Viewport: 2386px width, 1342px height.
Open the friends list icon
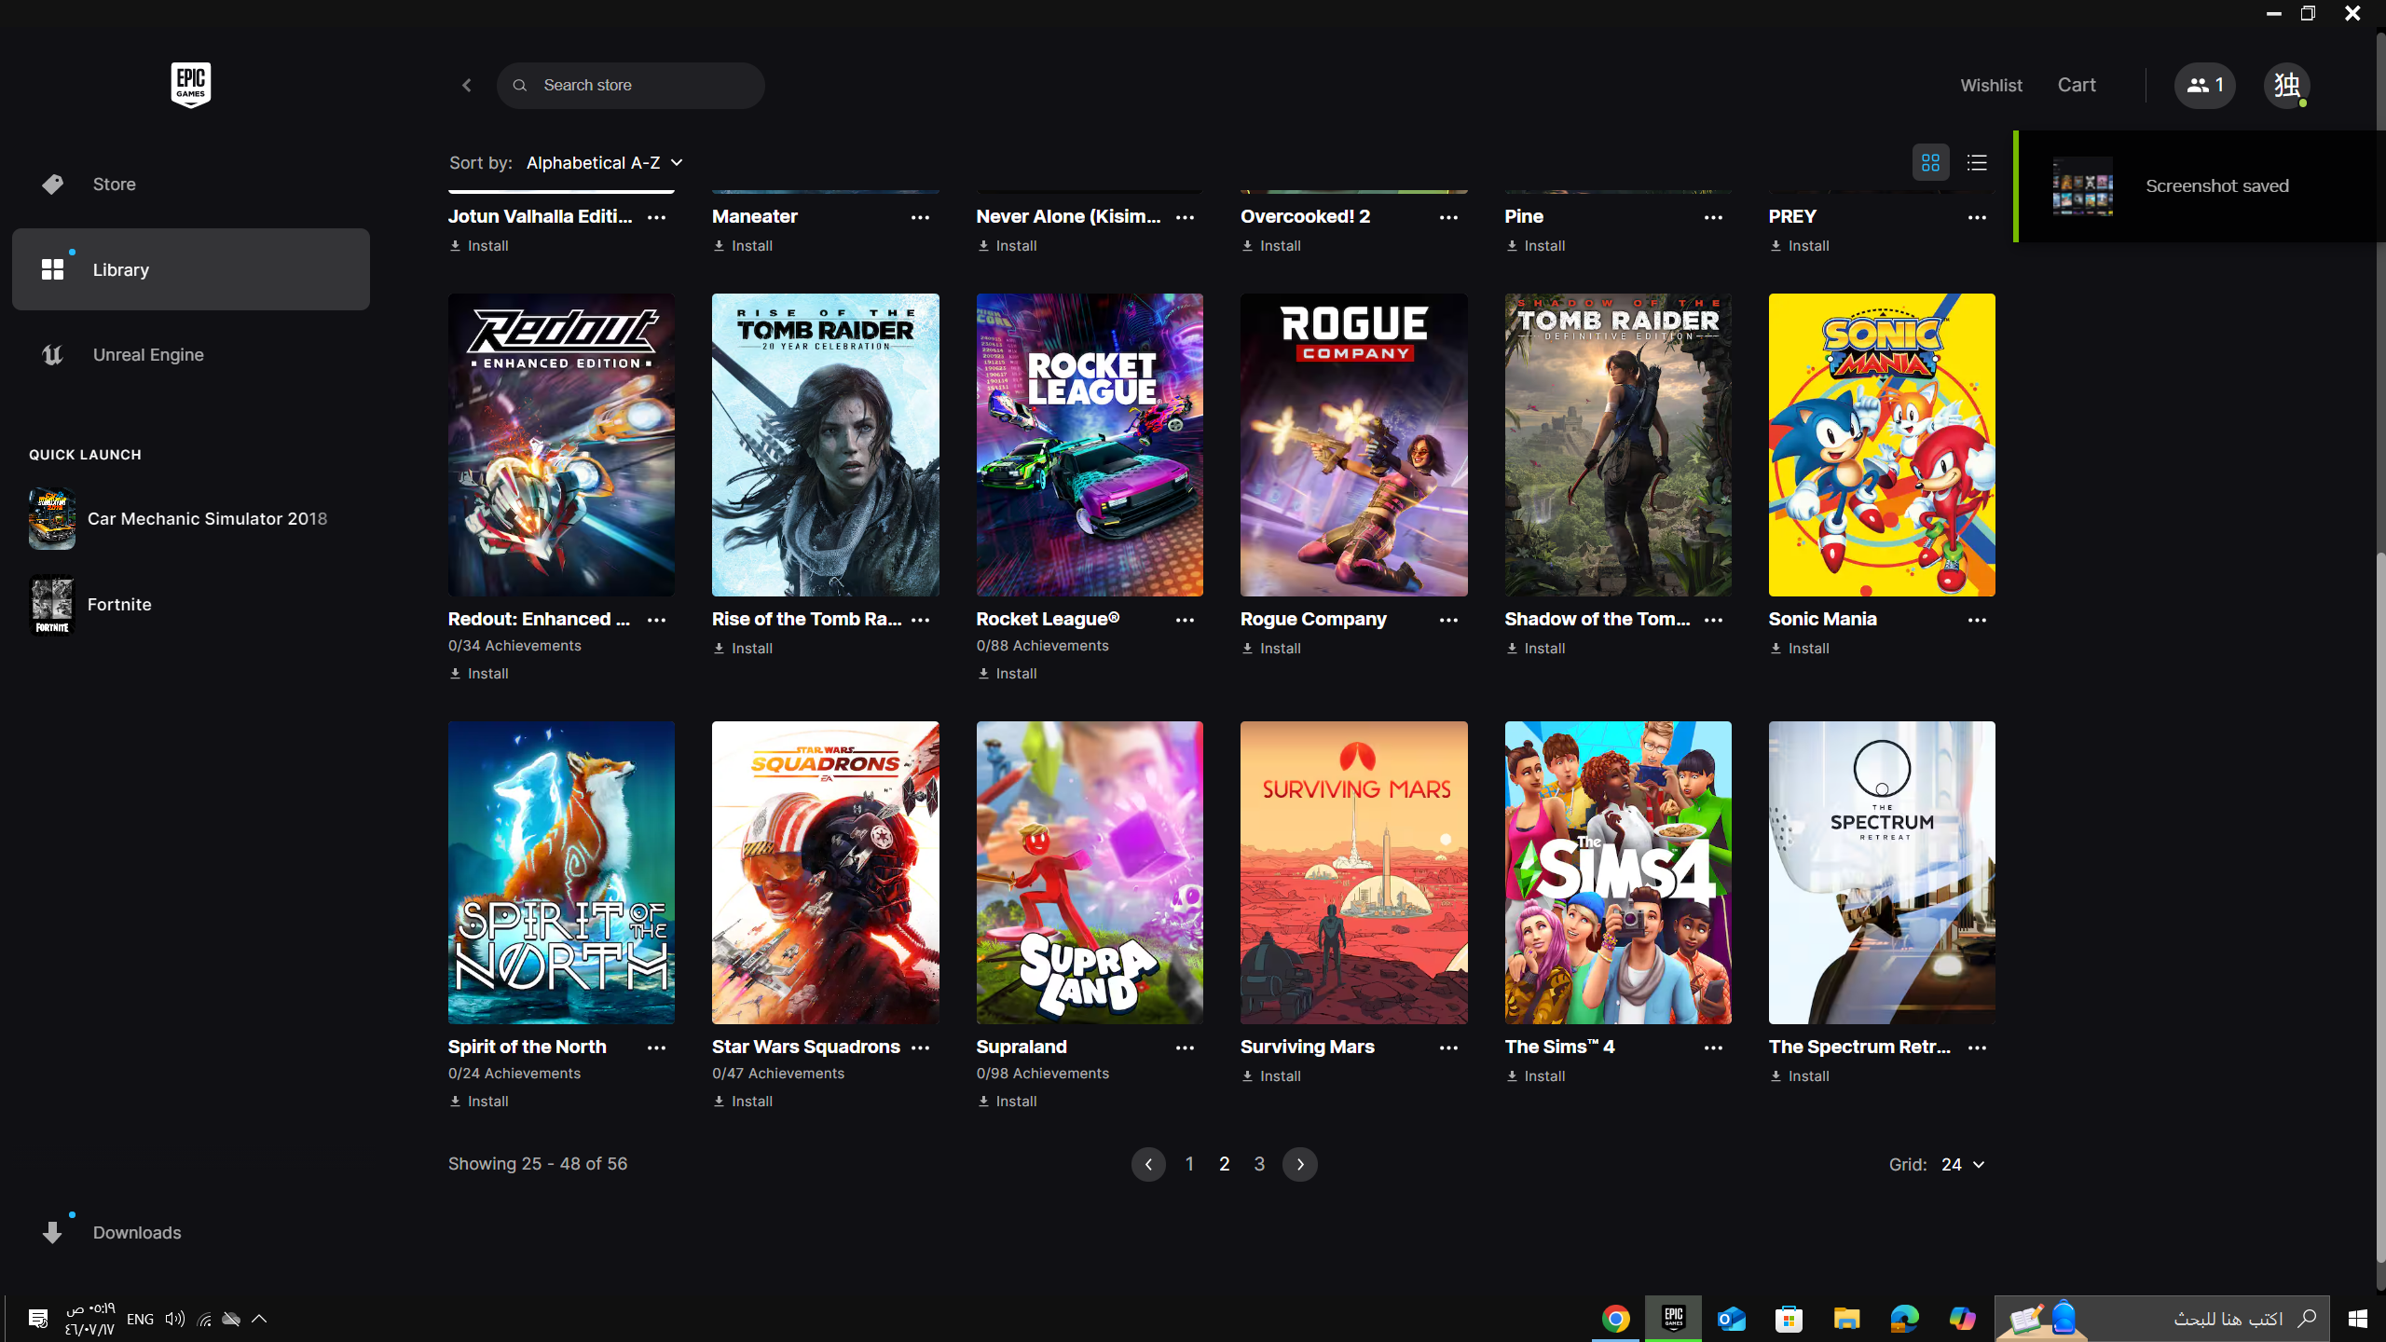[x=2204, y=85]
